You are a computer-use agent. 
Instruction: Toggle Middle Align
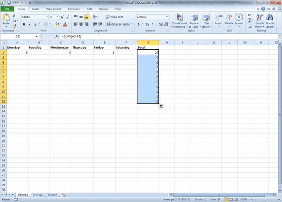81,17
